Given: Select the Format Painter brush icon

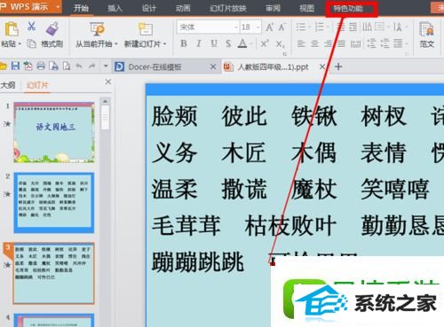Looking at the screenshot, I should click(x=52, y=28).
